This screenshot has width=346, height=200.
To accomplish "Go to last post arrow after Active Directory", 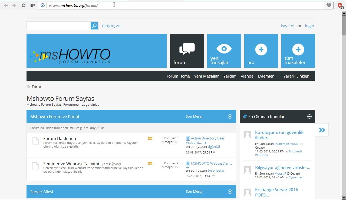I will pyautogui.click(x=205, y=143).
